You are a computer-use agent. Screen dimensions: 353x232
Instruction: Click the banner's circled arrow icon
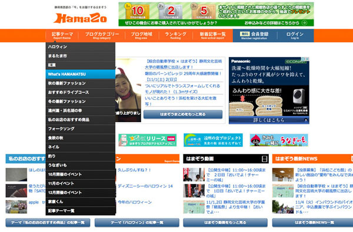(x=304, y=23)
